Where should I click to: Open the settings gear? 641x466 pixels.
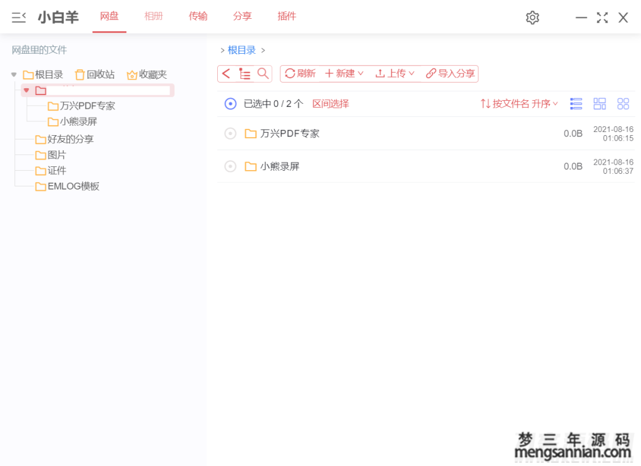click(x=532, y=18)
